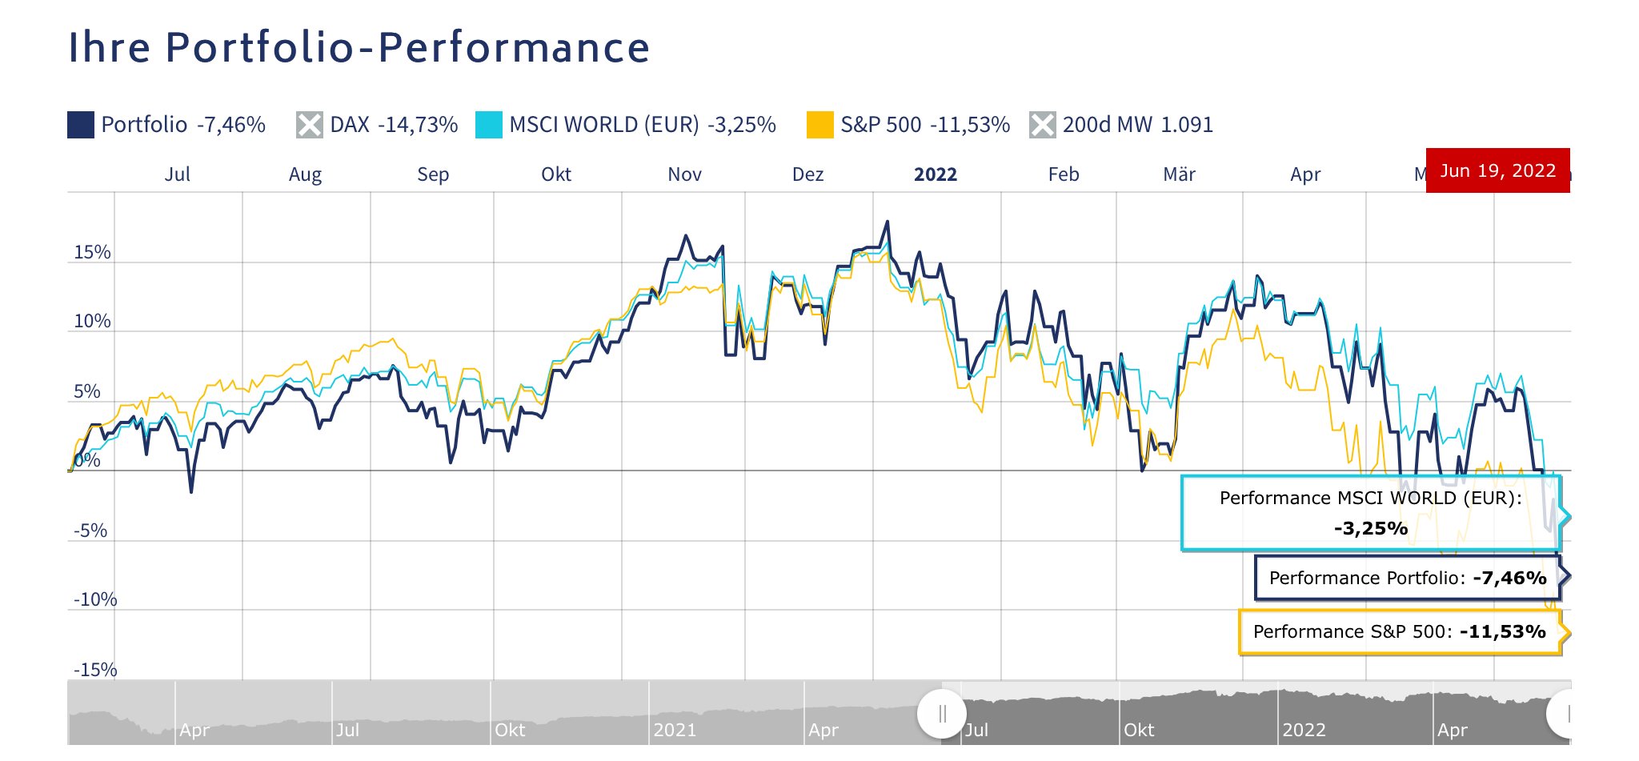Image resolution: width=1639 pixels, height=761 pixels.
Task: Click the S&P 500 -11,53% legend text
Action: tap(925, 125)
